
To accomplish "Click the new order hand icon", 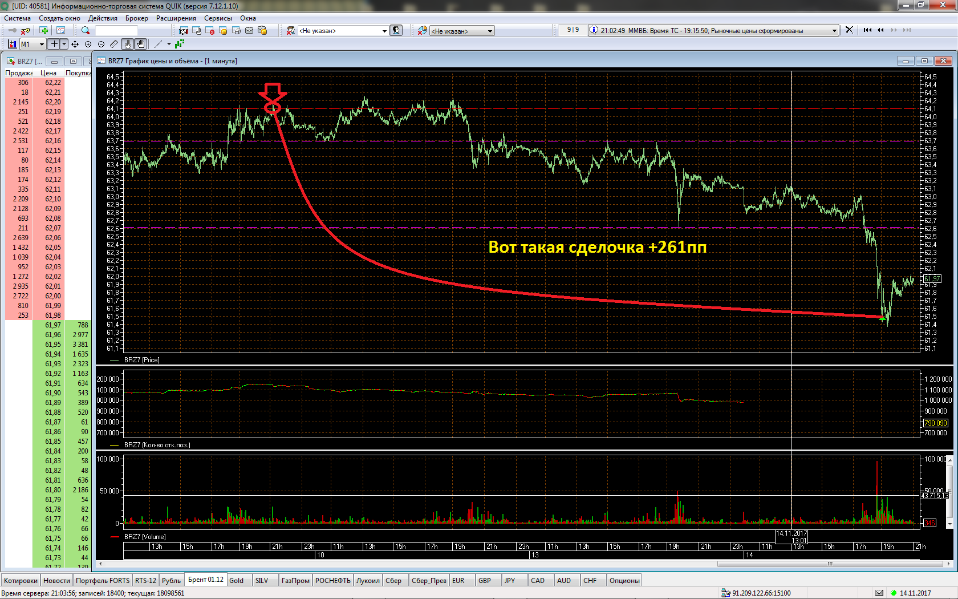I will coord(197,30).
